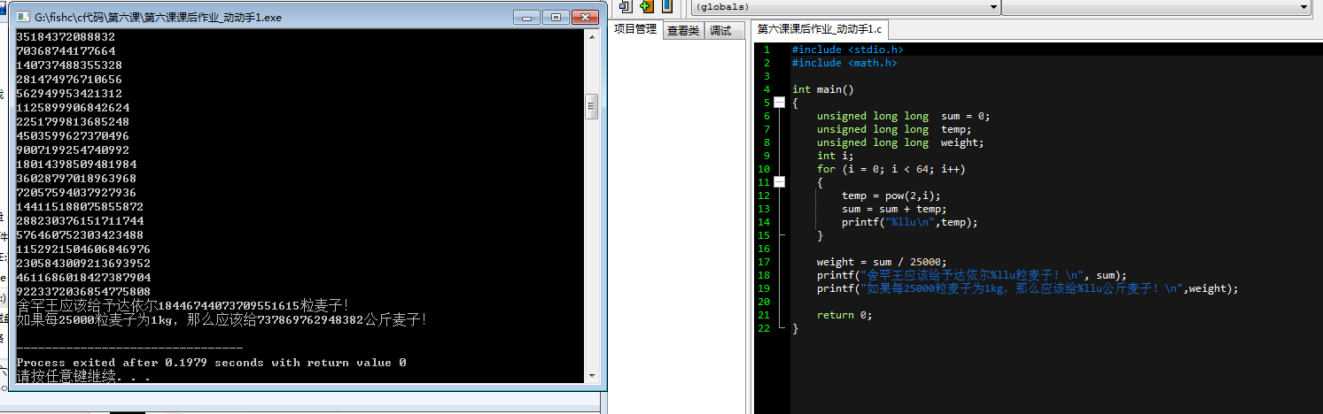Switch to the 查看类 tab

tap(683, 31)
